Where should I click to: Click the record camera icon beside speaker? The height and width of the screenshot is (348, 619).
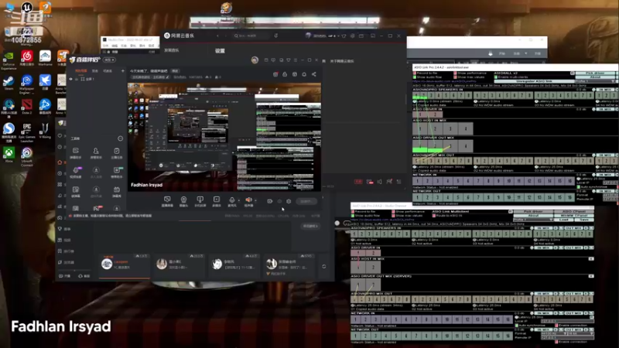tap(269, 201)
